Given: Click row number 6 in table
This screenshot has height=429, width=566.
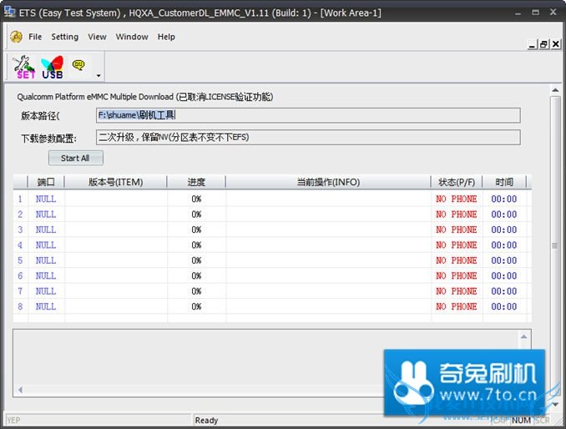Looking at the screenshot, I should [20, 275].
